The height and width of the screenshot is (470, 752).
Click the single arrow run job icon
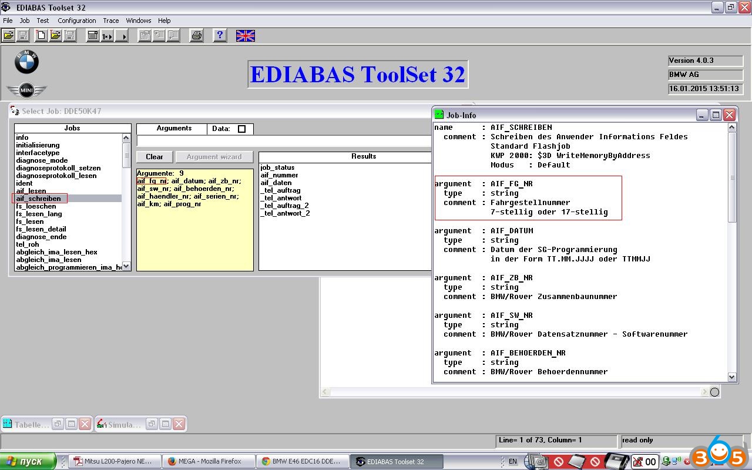click(122, 36)
